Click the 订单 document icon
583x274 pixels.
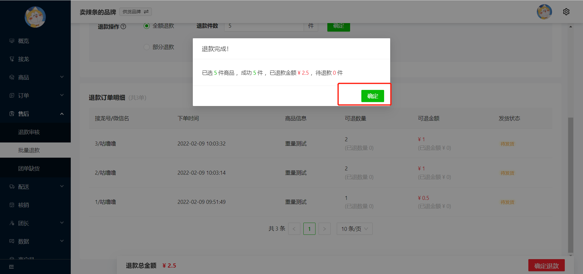(12, 95)
